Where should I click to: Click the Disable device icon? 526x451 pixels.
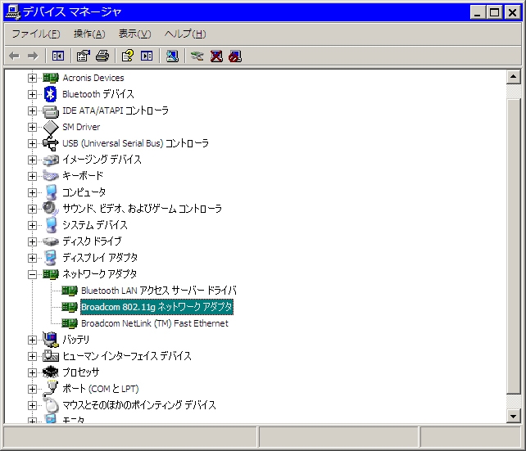[x=235, y=56]
